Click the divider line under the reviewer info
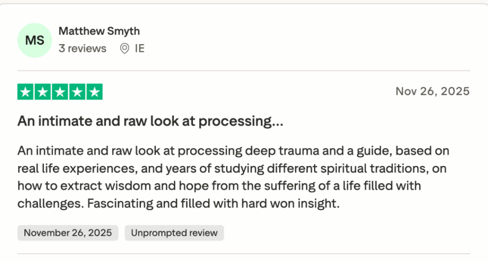This screenshot has width=488, height=262. point(244,71)
